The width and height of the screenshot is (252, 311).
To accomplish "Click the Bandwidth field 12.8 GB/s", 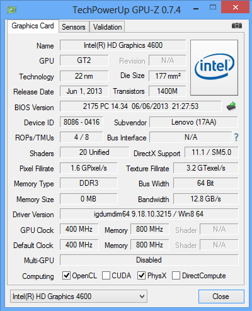I will click(206, 199).
